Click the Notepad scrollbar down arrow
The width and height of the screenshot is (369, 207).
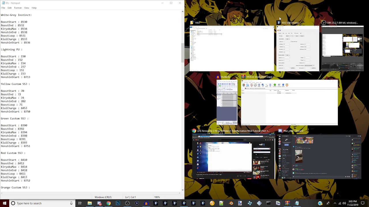coord(182,190)
